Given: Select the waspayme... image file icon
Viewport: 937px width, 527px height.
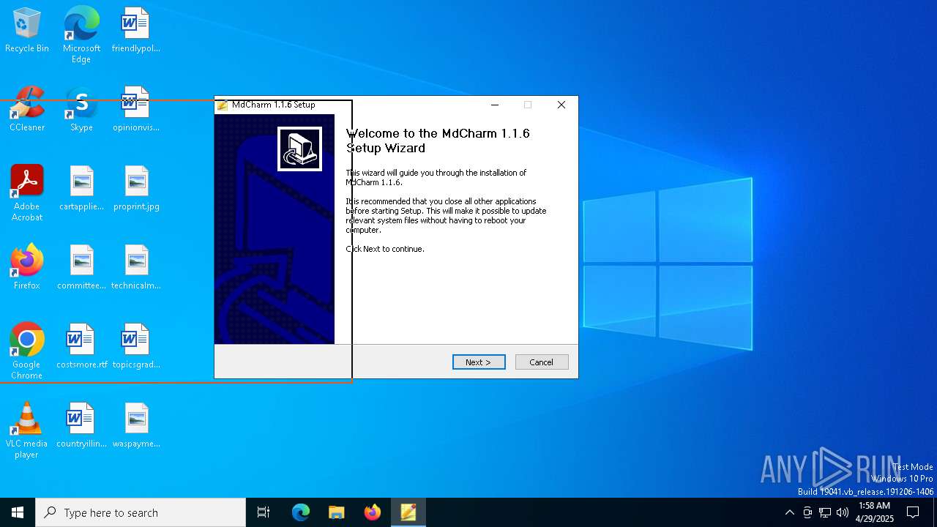Looking at the screenshot, I should [x=136, y=426].
